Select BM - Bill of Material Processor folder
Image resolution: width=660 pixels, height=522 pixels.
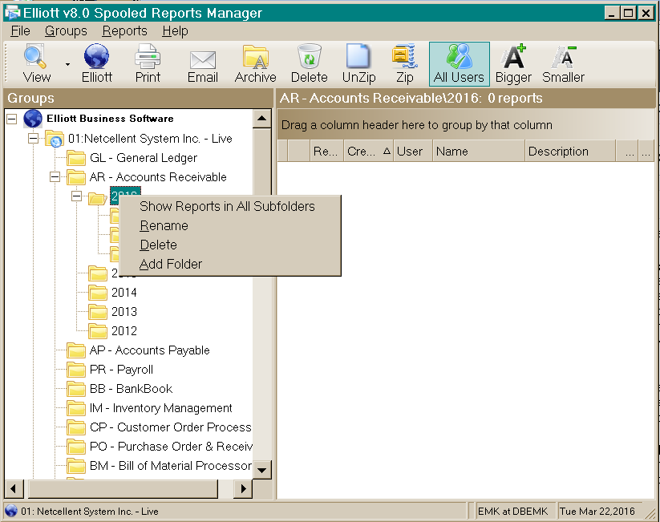[171, 466]
